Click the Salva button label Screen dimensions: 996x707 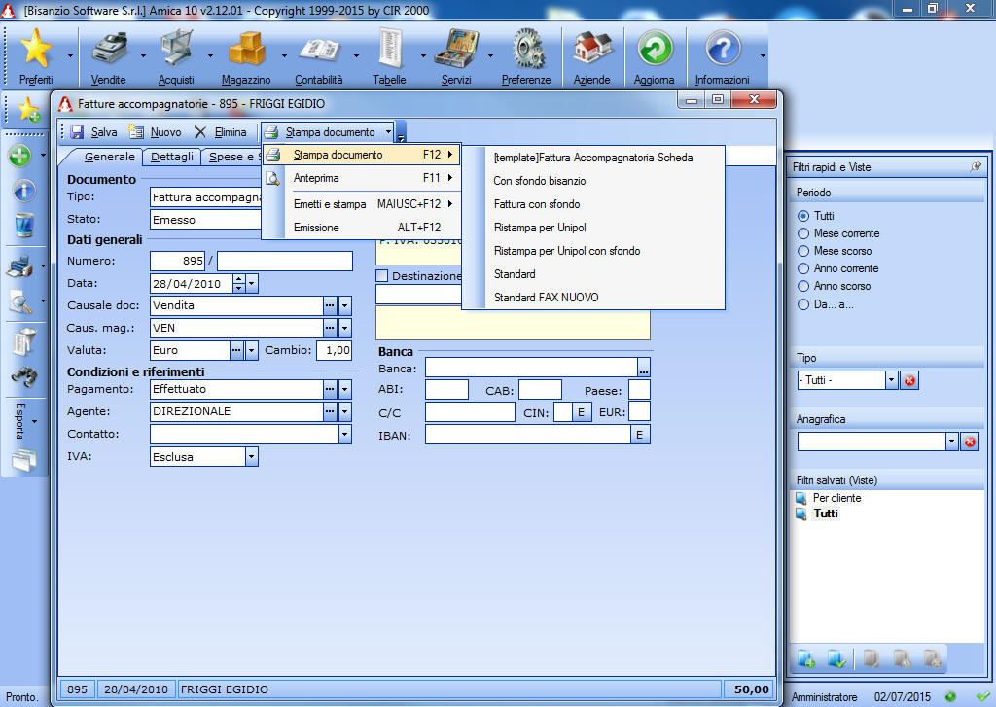[104, 132]
